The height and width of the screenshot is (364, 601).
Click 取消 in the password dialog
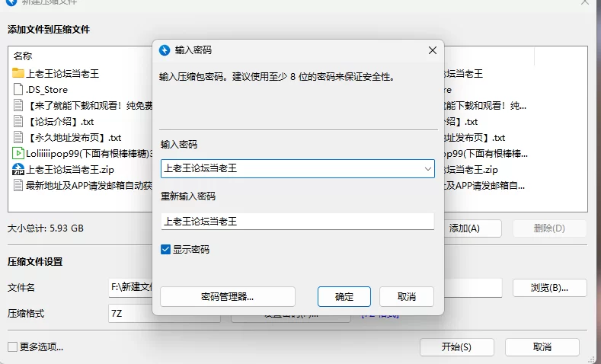tap(407, 296)
